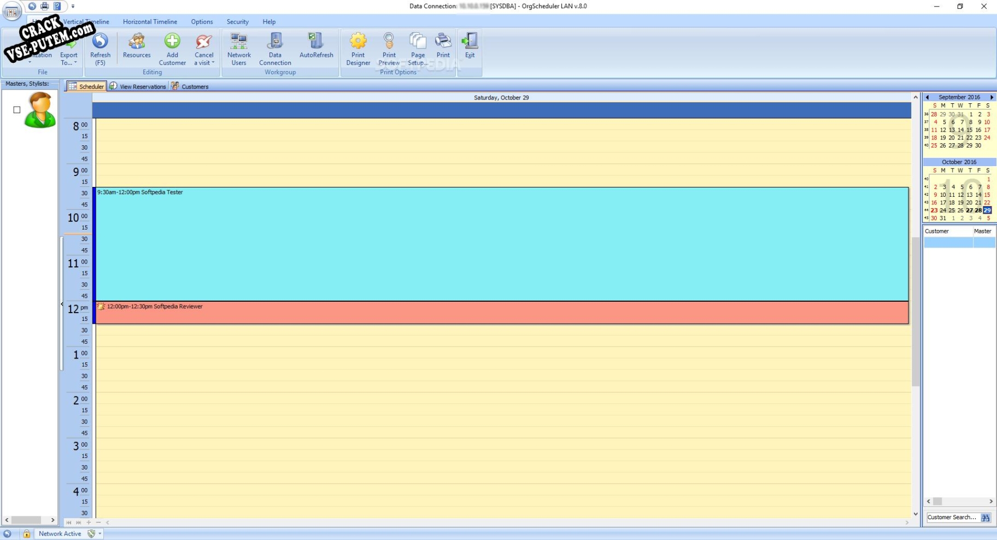Open the status bar shield dropdown arrow
Image resolution: width=997 pixels, height=540 pixels.
[100, 534]
